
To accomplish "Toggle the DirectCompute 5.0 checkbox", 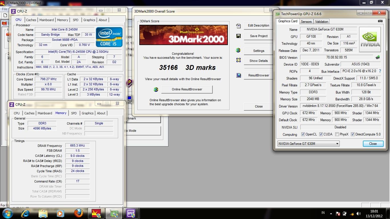I will coord(353,134).
